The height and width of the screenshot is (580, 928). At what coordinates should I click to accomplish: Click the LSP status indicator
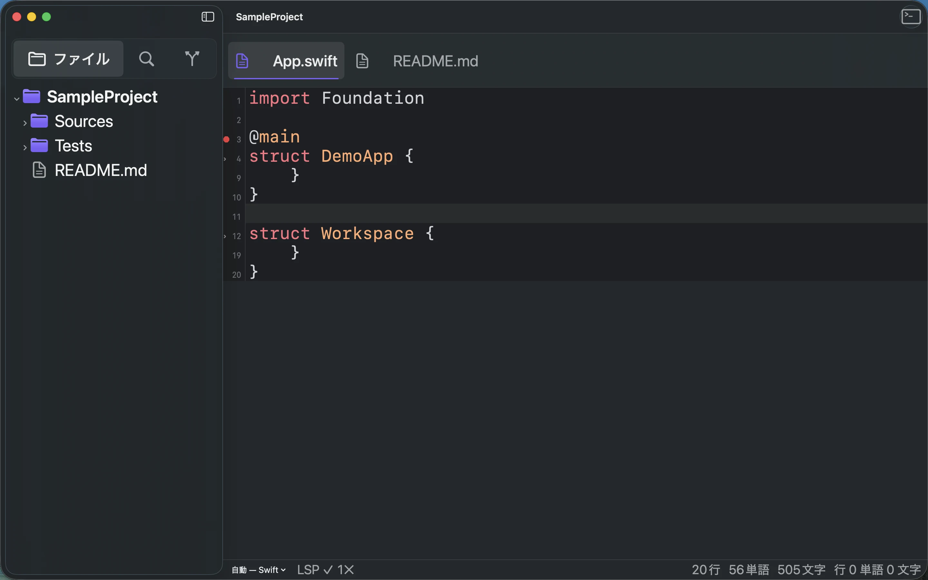314,570
